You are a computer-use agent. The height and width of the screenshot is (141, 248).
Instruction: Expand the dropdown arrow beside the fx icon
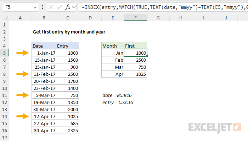[x=74, y=7]
